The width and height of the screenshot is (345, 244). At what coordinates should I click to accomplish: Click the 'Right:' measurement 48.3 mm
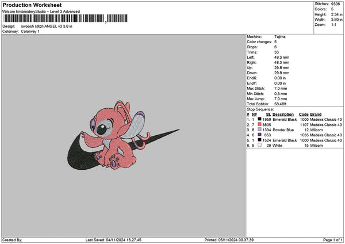point(282,63)
